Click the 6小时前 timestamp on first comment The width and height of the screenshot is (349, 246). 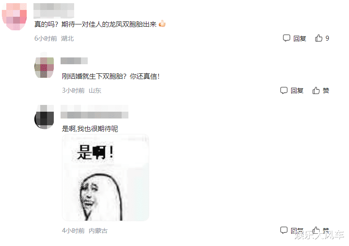click(46, 38)
